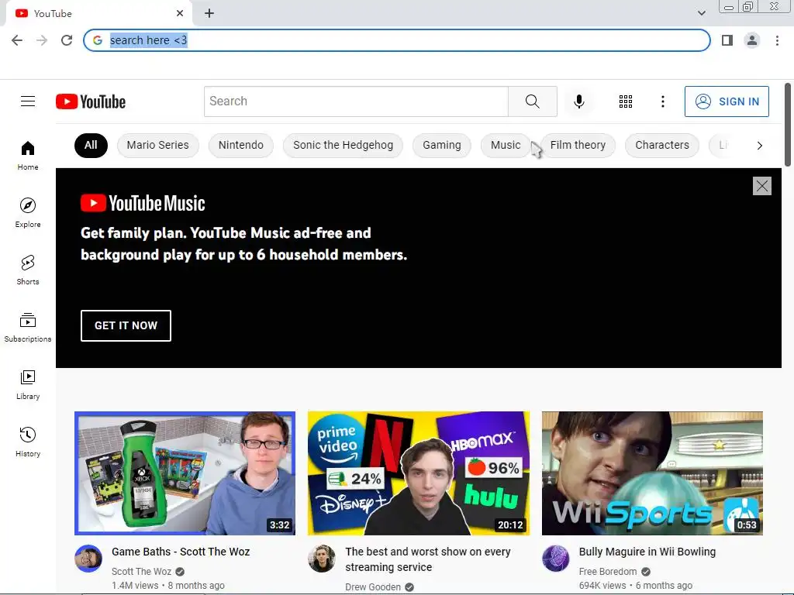Screen dimensions: 794x595
Task: Click the search magnifier button
Action: pos(532,101)
